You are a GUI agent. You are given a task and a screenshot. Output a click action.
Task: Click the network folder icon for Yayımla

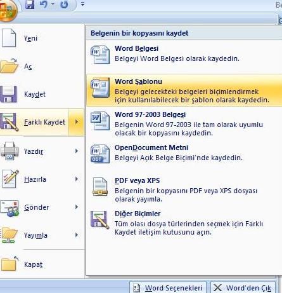[9, 235]
